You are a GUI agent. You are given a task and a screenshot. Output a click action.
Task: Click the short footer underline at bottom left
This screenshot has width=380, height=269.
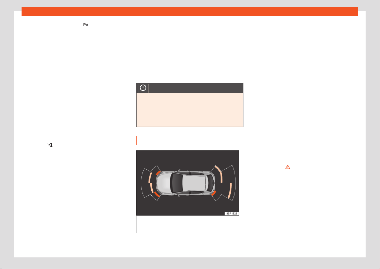click(x=32, y=239)
